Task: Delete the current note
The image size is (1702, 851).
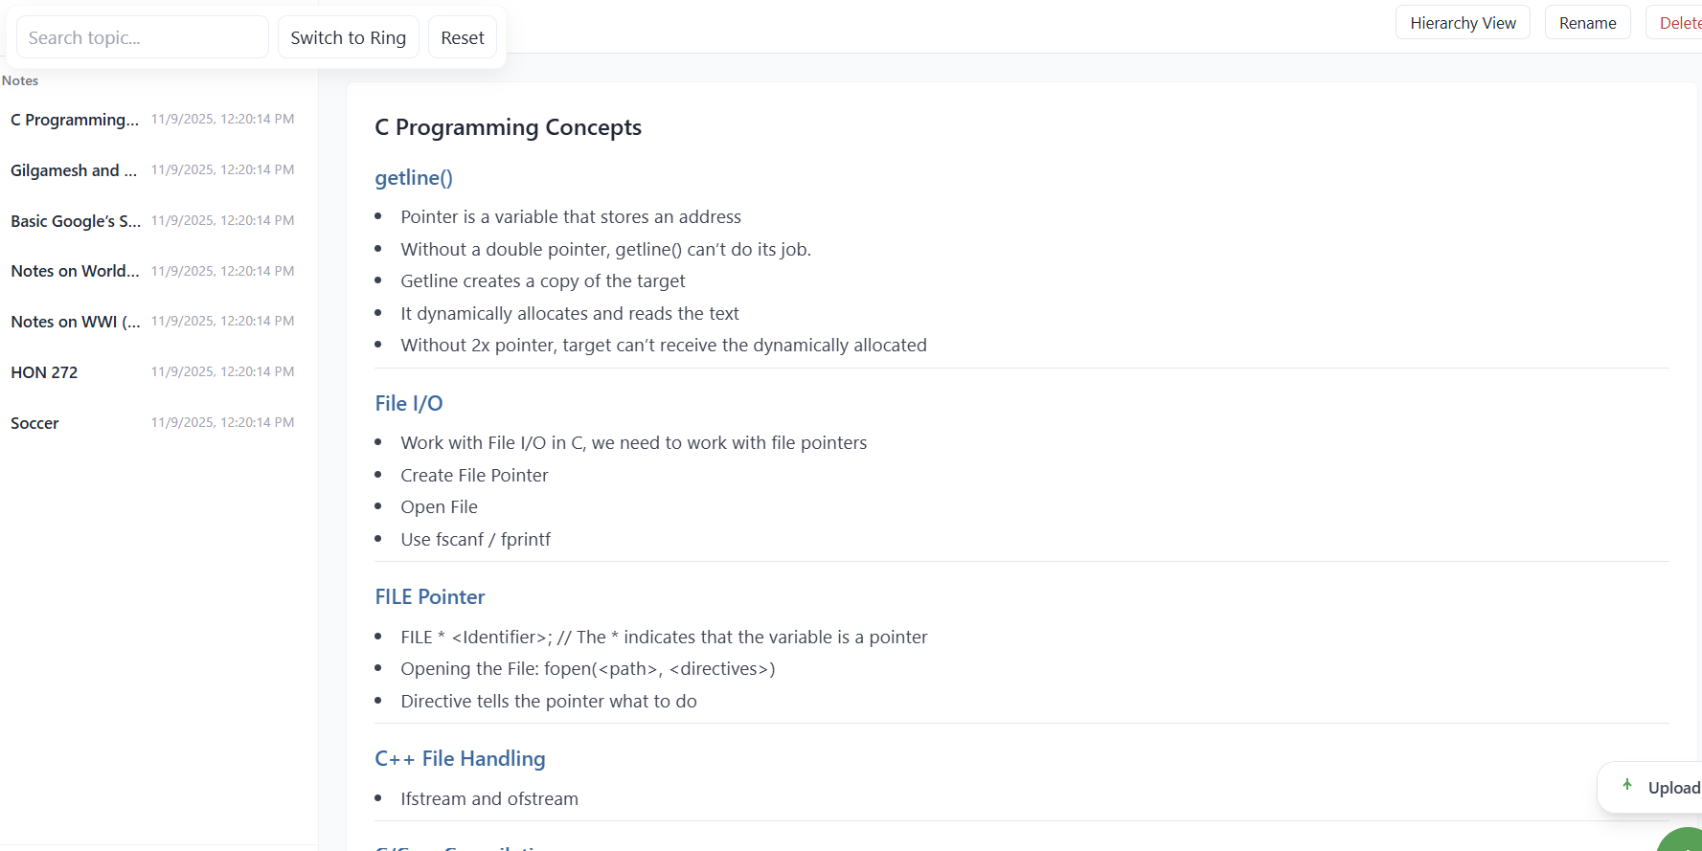Action: (x=1679, y=23)
